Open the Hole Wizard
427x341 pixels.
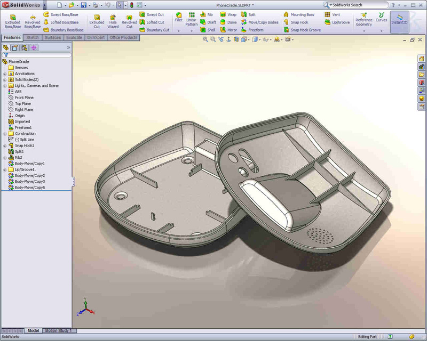click(113, 21)
